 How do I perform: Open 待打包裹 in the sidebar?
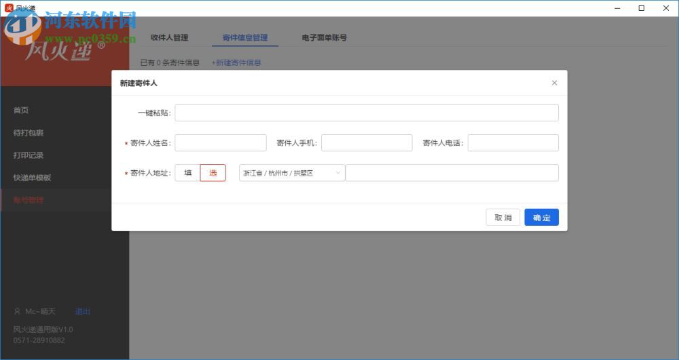click(28, 133)
